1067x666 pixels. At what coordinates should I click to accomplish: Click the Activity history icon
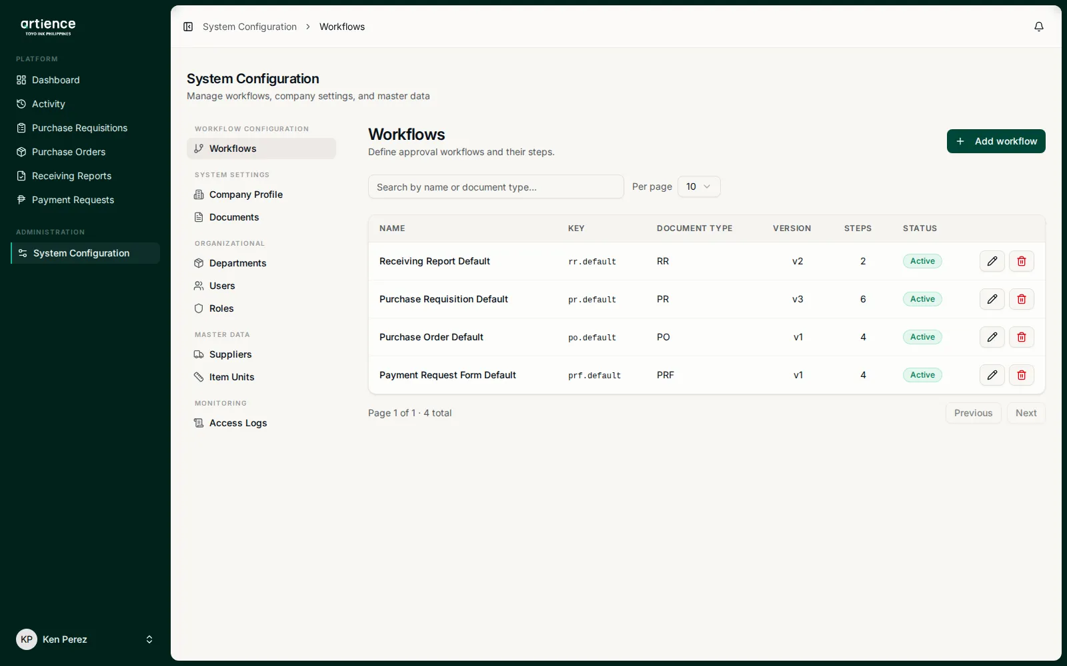click(21, 104)
